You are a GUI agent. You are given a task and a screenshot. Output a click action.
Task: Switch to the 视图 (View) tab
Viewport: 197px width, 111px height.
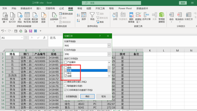[x=89, y=8]
